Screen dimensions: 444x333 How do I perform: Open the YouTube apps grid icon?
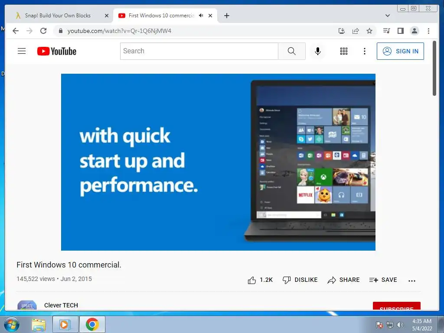tap(344, 51)
